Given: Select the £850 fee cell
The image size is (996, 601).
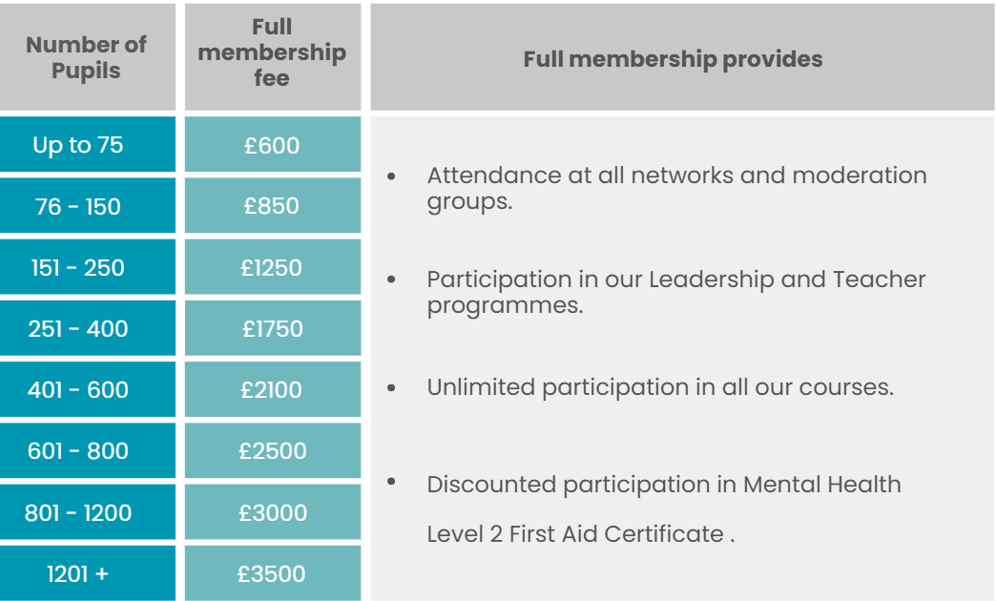Looking at the screenshot, I should pyautogui.click(x=272, y=206).
